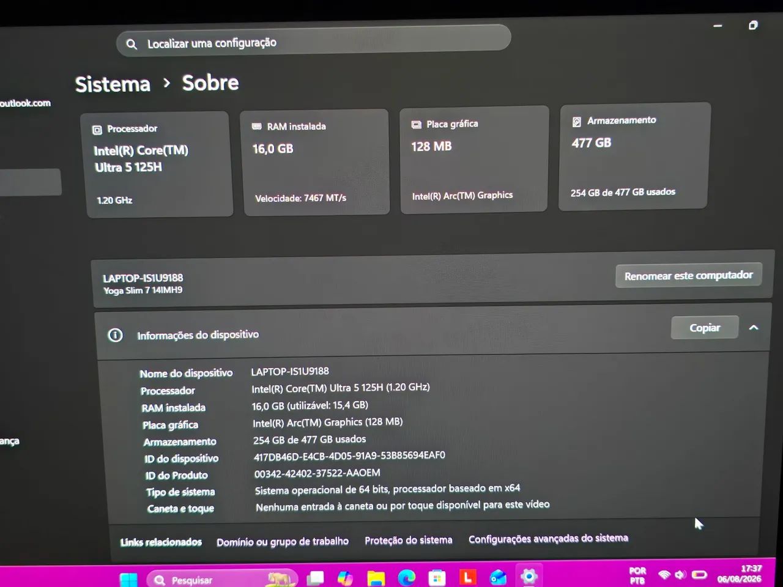Viewport: 783px width, 587px height.
Task: Copy device information with Copiar
Action: pos(705,328)
